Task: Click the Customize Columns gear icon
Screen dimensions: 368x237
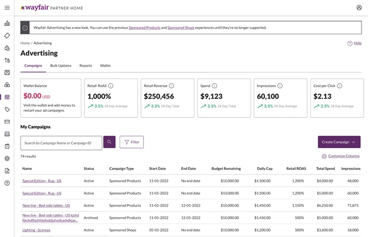Action: coord(324,156)
